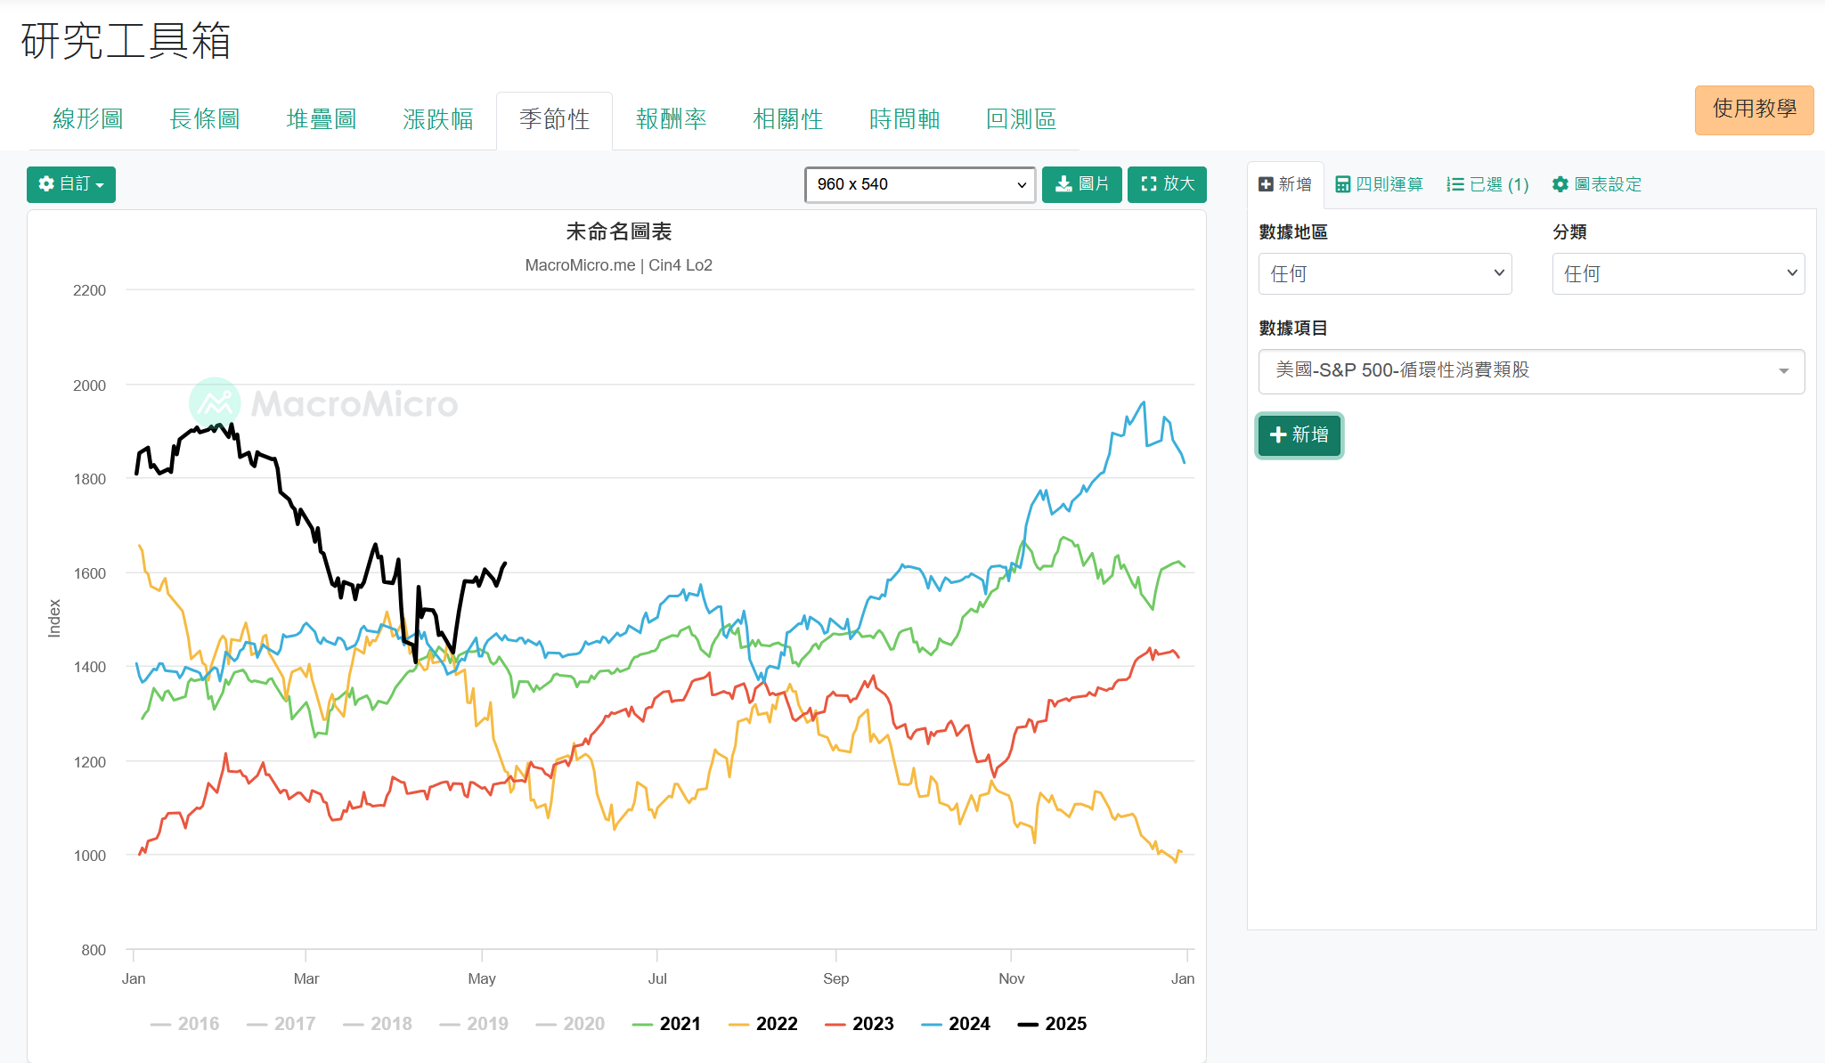
Task: Open the 960 x 540 size dropdown
Action: 920,184
